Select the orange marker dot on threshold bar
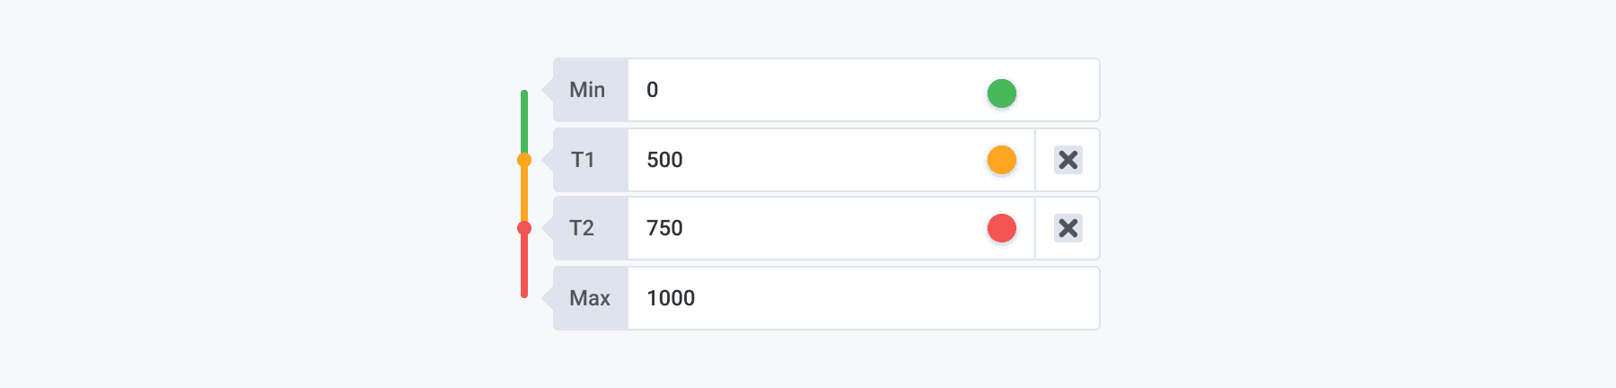 [524, 160]
